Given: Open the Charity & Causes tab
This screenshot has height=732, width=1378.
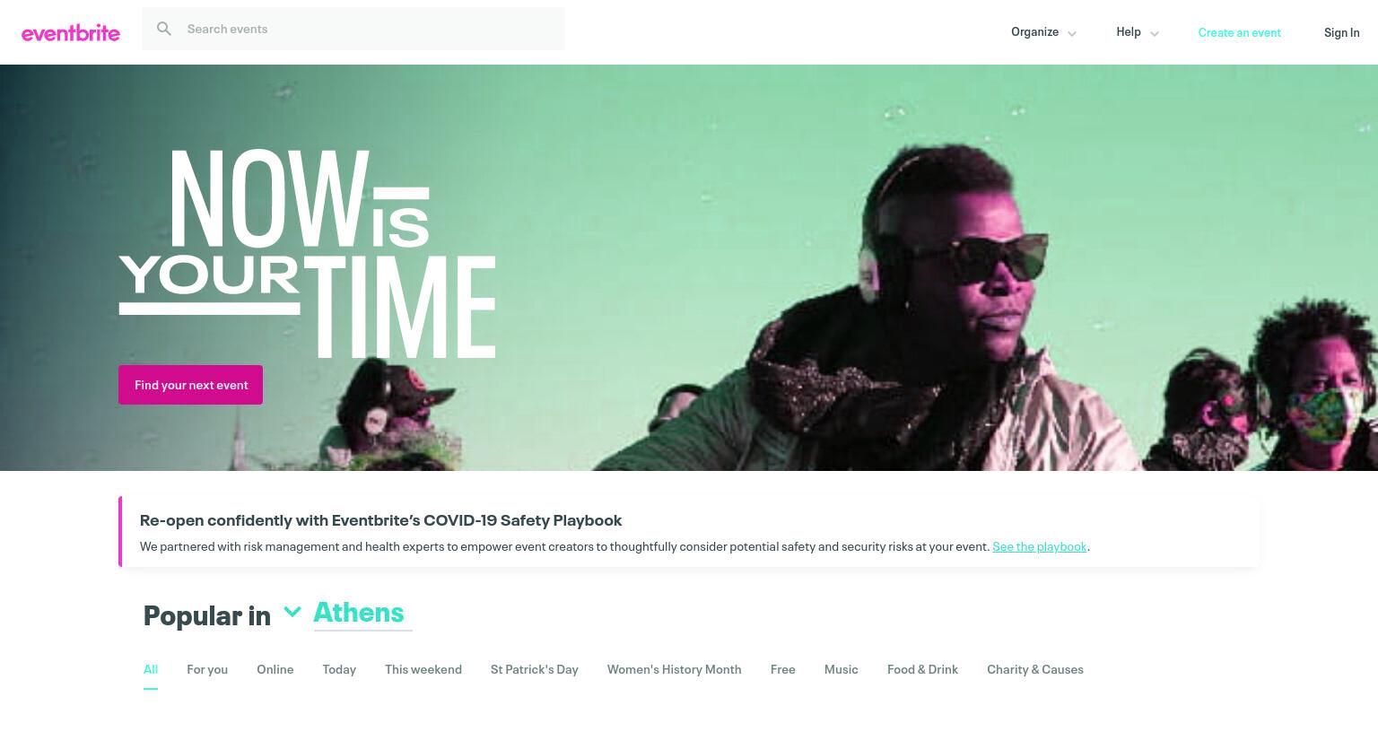Looking at the screenshot, I should pos(1035,669).
